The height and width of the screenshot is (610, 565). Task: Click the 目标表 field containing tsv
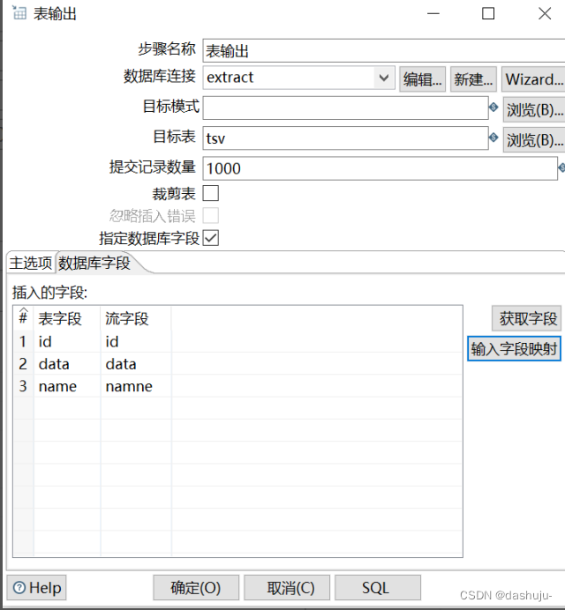[x=346, y=138]
